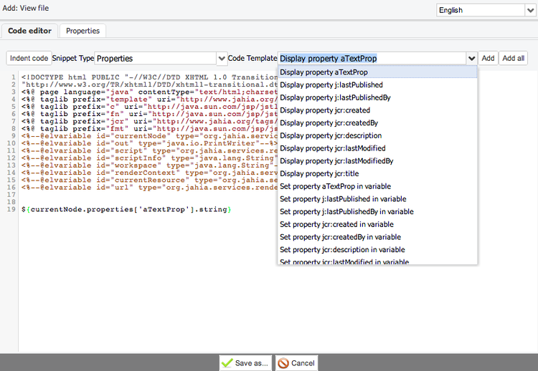
Task: Click the elvariable id="out" line
Action: [149, 143]
